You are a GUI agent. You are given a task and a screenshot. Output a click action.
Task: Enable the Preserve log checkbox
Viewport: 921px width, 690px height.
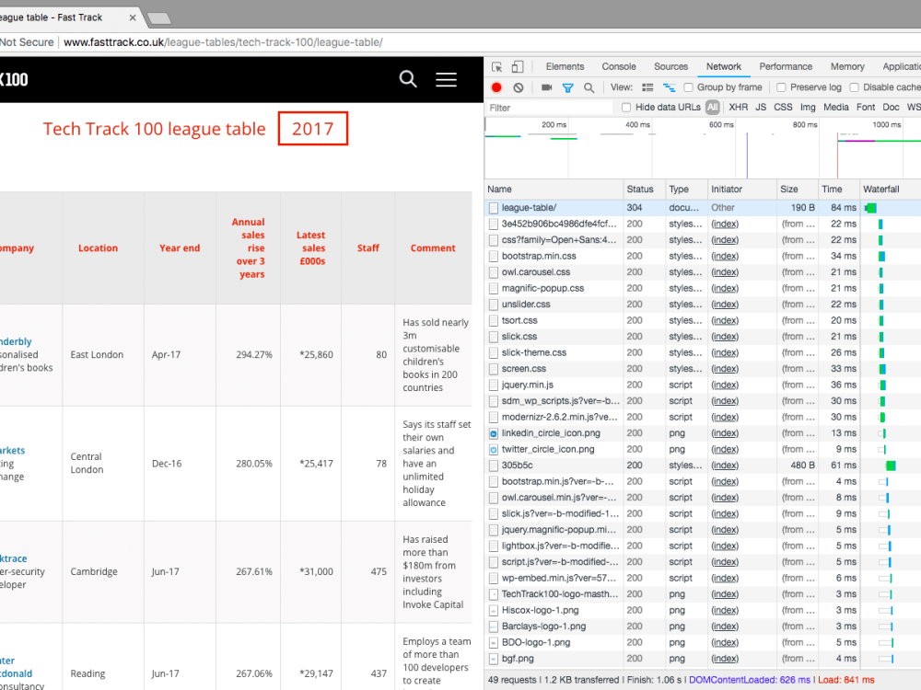click(x=781, y=87)
